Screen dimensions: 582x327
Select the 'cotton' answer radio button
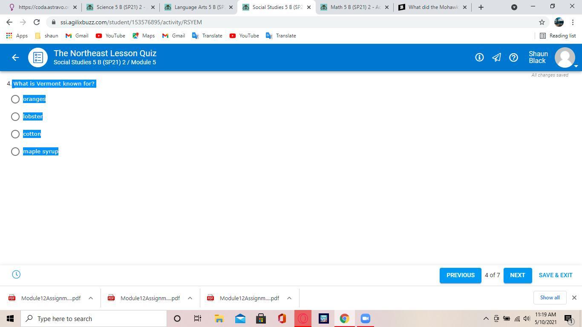(15, 134)
